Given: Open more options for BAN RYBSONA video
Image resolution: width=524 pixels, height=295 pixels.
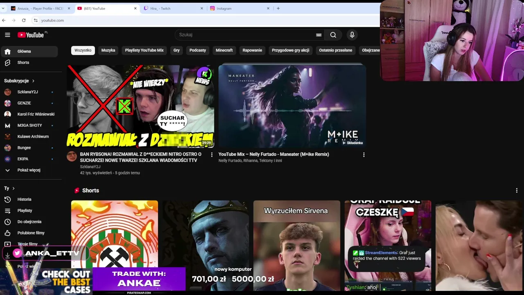Looking at the screenshot, I should pyautogui.click(x=212, y=154).
